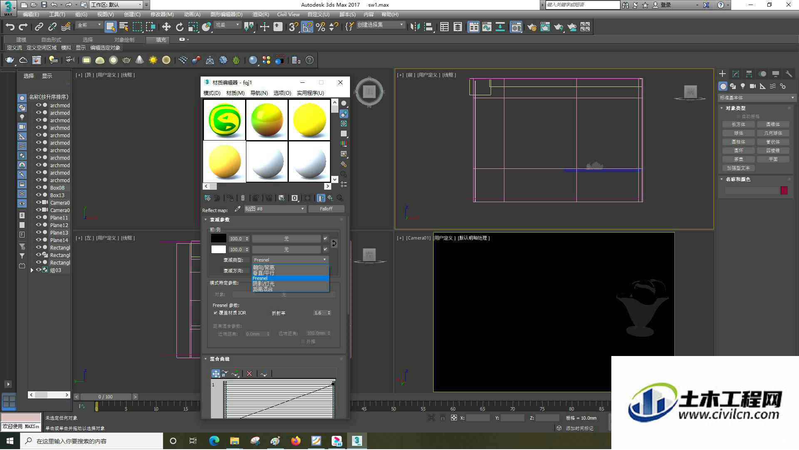799x450 pixels.
Task: Select move point tool in mix curve
Action: coord(216,373)
